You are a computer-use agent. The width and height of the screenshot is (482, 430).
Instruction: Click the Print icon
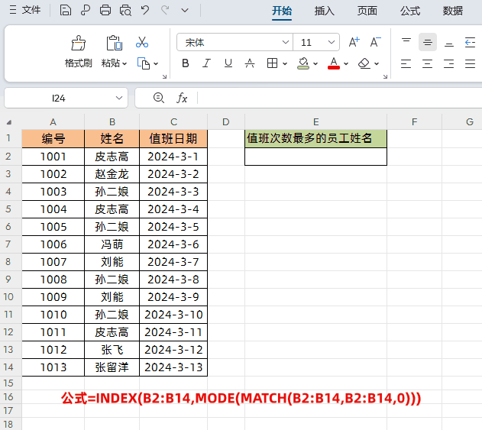coord(105,10)
